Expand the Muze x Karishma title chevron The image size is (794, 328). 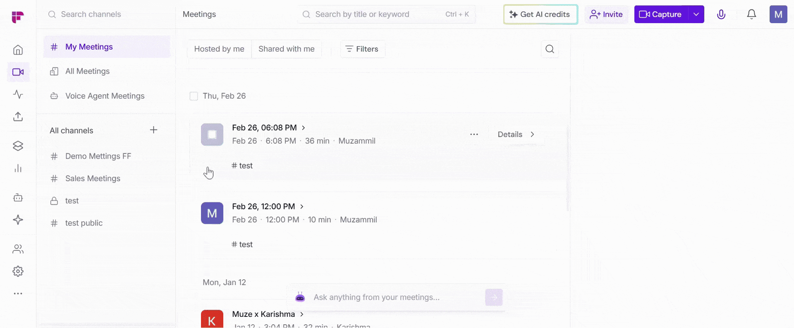coord(301,314)
